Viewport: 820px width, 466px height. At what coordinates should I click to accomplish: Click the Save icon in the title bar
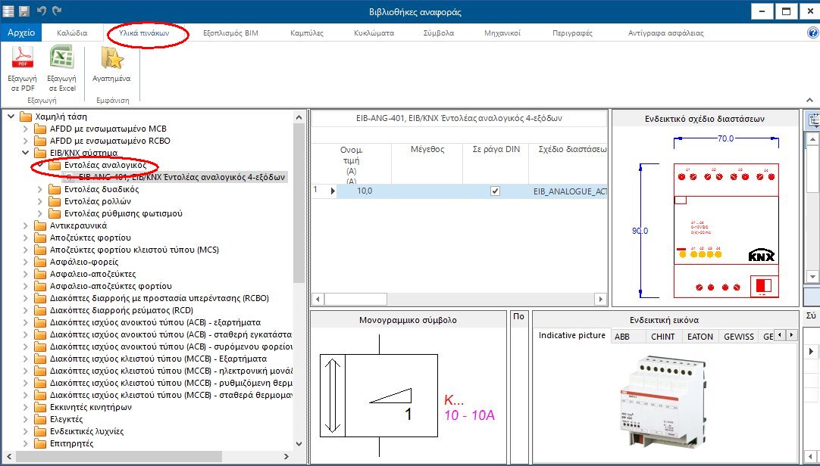[x=26, y=11]
